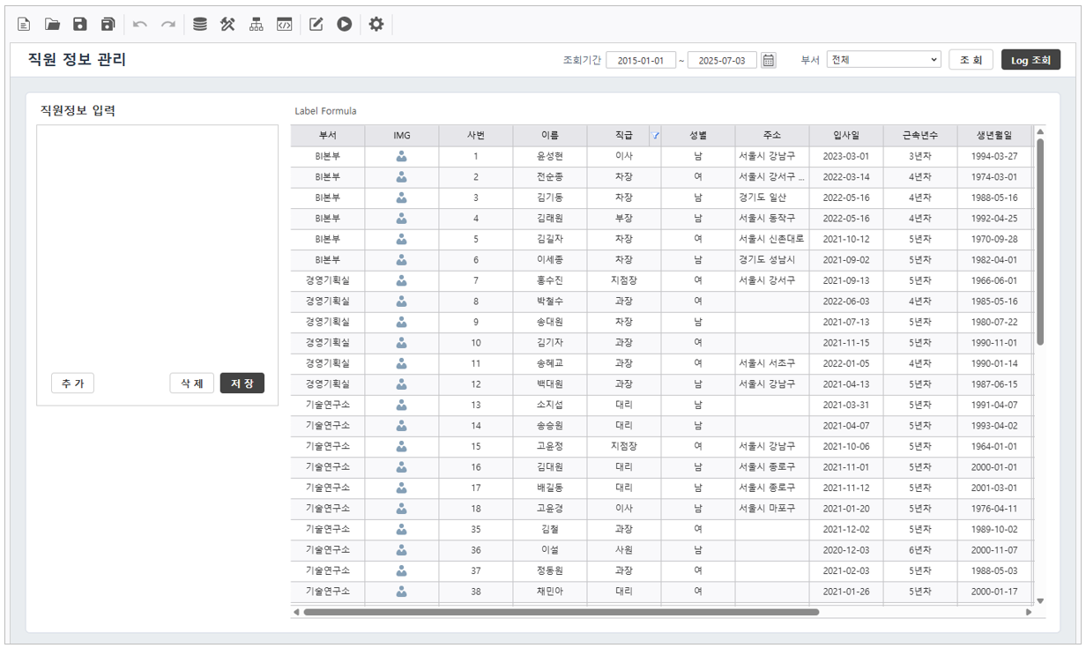Click the start date field 2015-01-01
The height and width of the screenshot is (648, 1086).
[x=641, y=61]
